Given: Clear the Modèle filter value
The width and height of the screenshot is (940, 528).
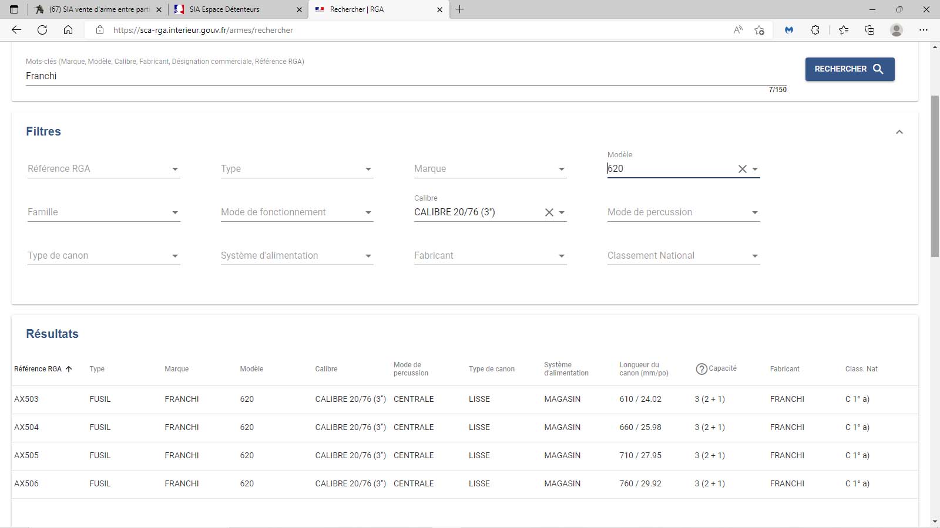Looking at the screenshot, I should [x=743, y=169].
